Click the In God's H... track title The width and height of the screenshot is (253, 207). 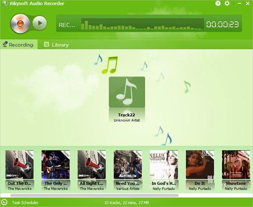coord(164,183)
